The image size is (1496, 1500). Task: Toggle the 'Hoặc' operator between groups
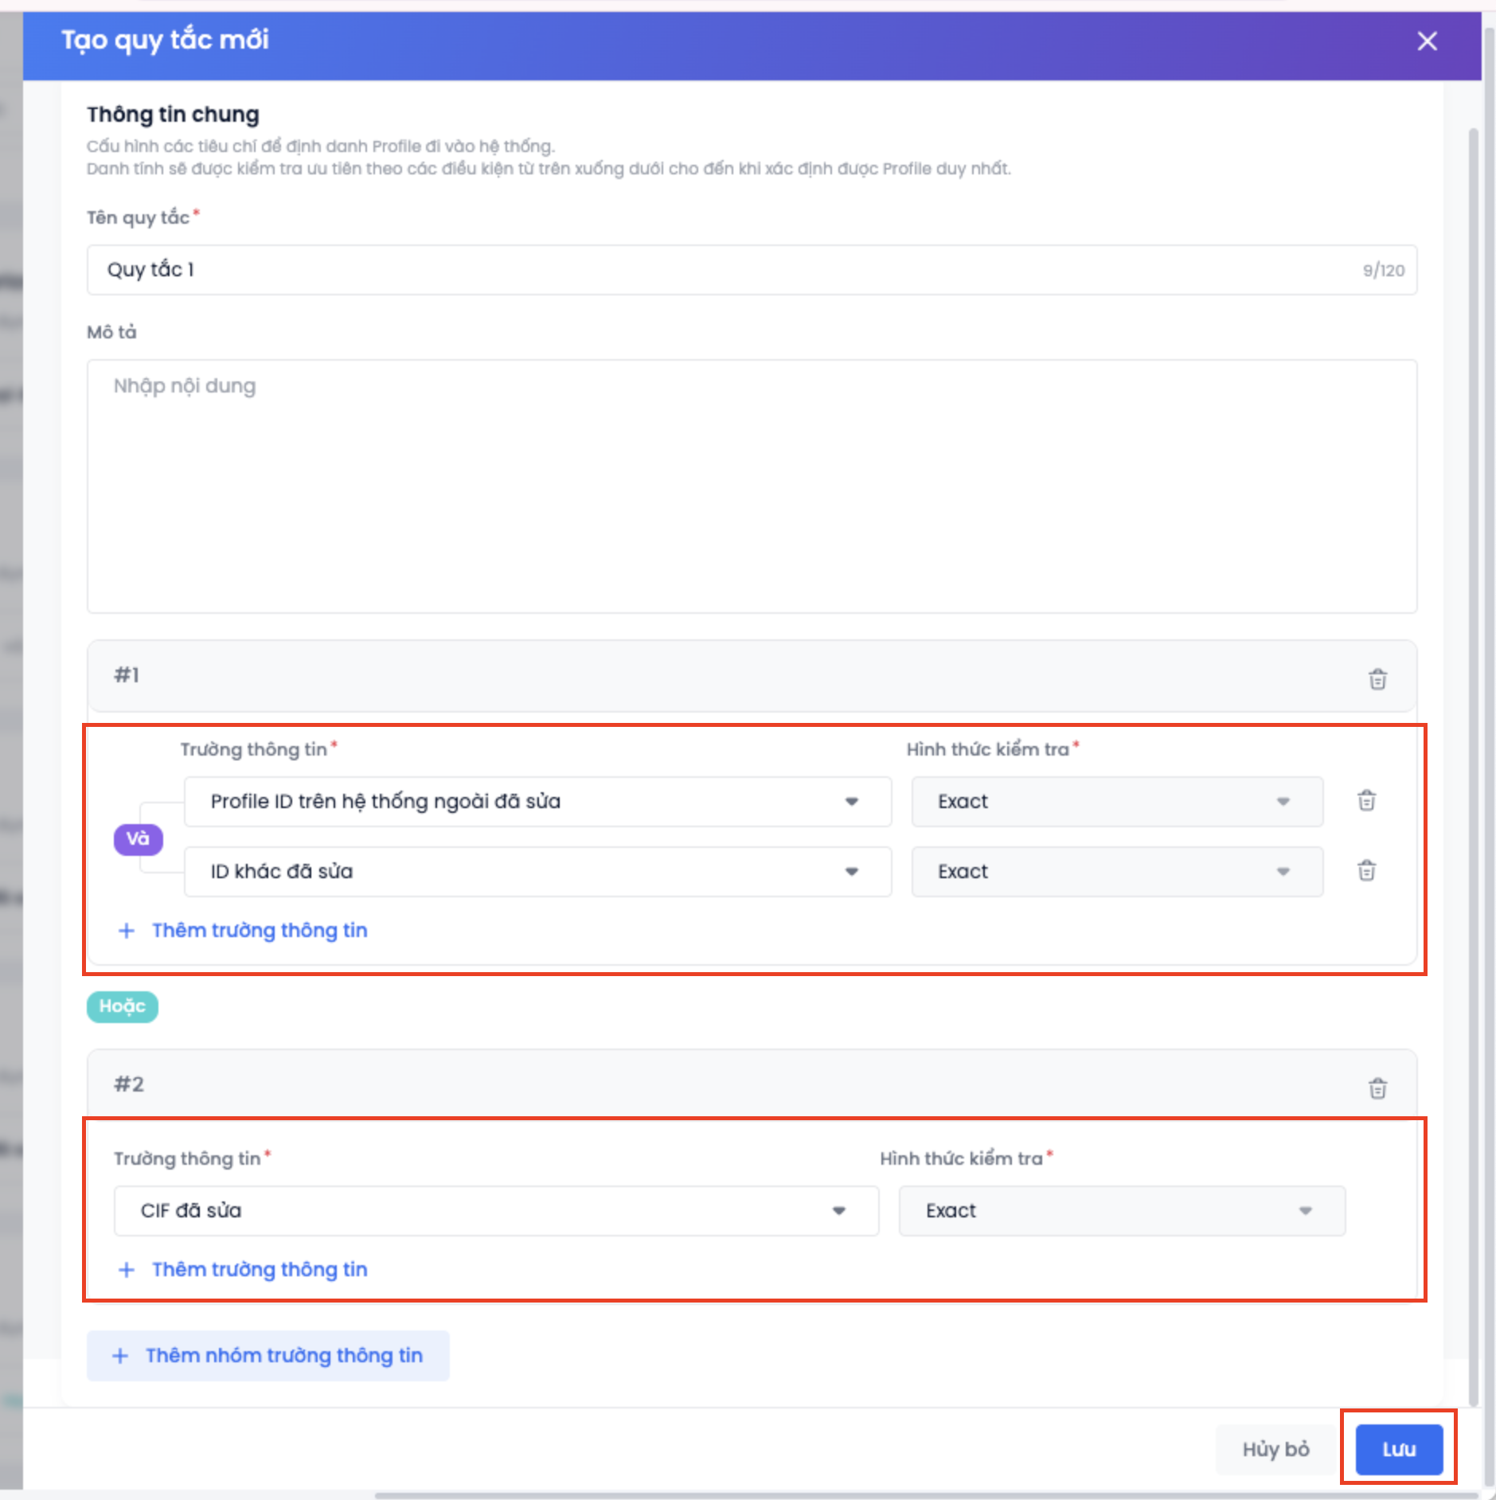[122, 1006]
